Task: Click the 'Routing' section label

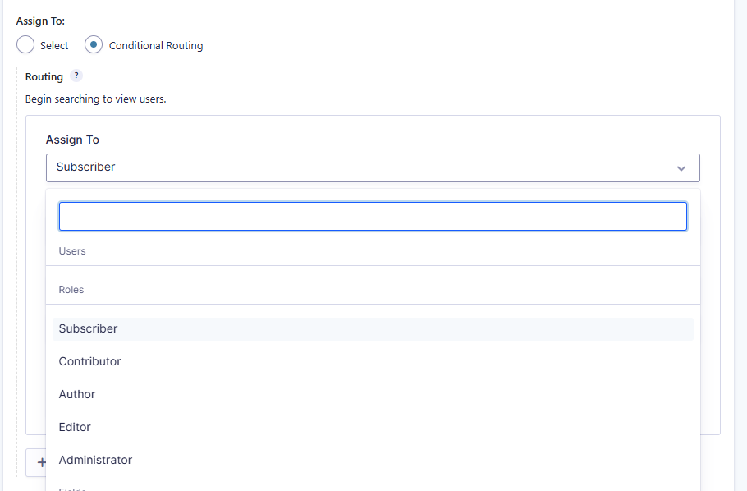Action: point(44,76)
